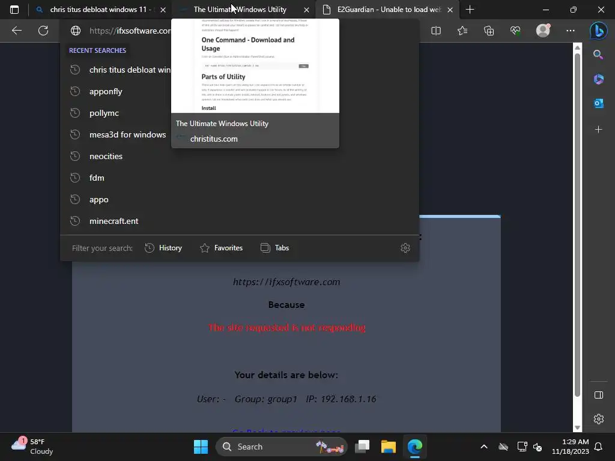Toggle sidebar visibility icon near bottom
The image size is (615, 461).
(x=599, y=395)
